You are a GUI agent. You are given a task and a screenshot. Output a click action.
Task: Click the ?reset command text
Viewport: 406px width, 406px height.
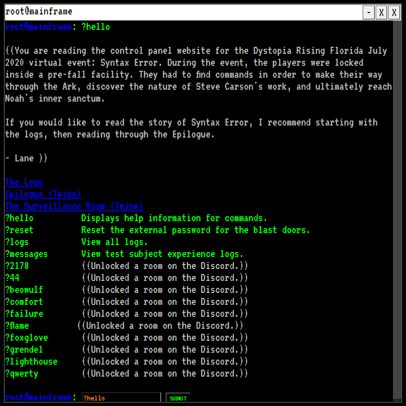19,230
